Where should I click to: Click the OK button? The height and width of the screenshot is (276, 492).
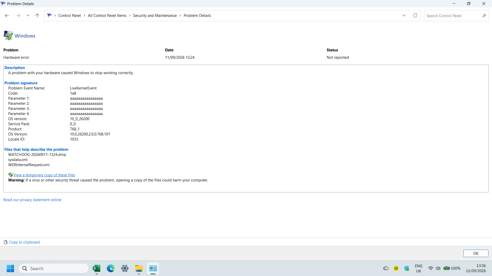pyautogui.click(x=476, y=254)
